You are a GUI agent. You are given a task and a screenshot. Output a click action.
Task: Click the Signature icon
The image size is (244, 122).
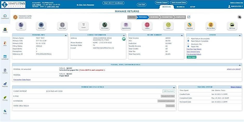pos(189,25)
